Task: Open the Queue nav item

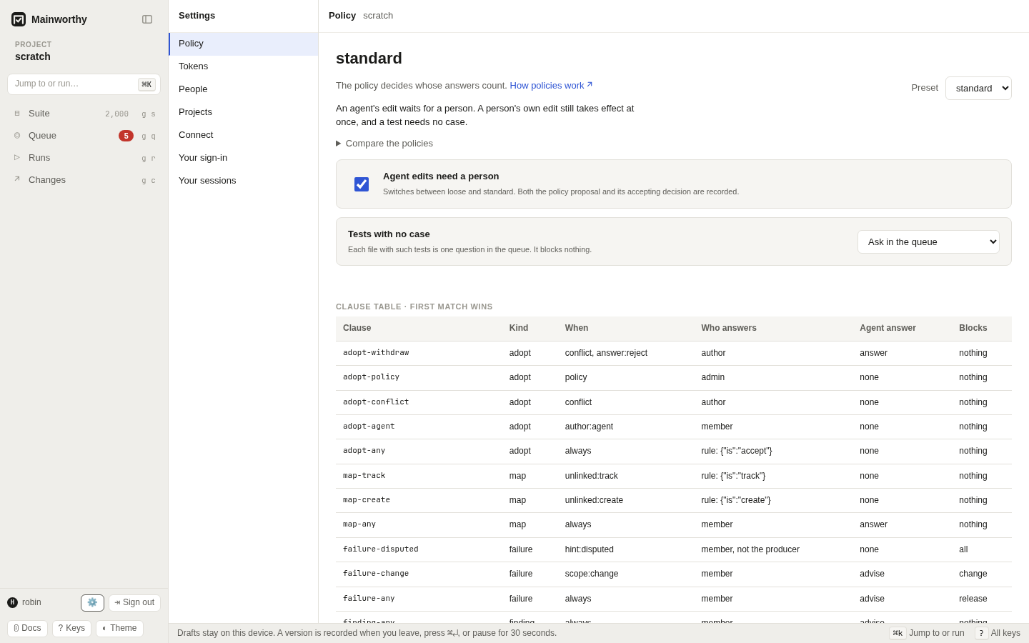Action: [x=84, y=136]
